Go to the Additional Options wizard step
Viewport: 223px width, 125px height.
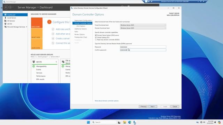[x=80, y=29]
